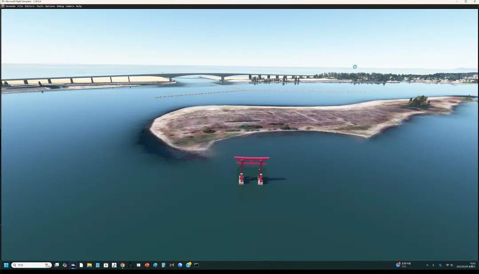Open the File menu
Screen dimensions: 479x274
(20, 6)
